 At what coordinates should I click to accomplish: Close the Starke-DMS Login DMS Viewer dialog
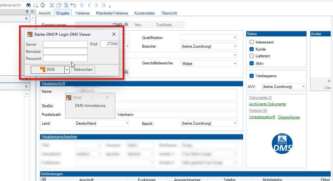[114, 34]
